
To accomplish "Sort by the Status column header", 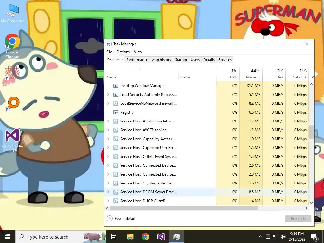I will (197, 74).
